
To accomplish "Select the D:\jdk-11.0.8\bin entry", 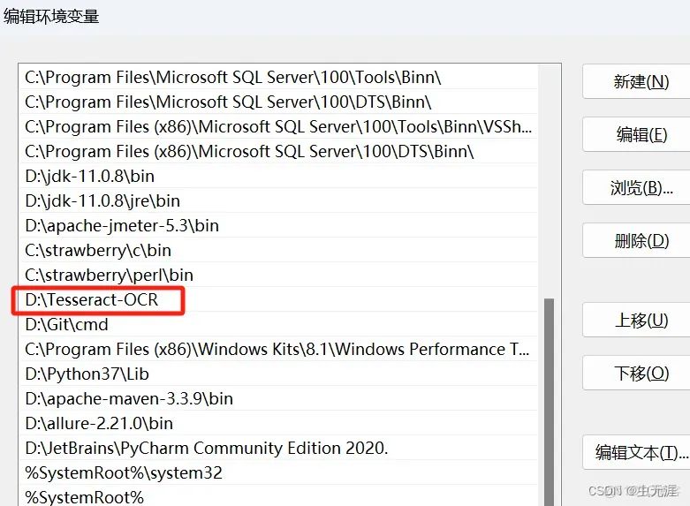I will click(278, 176).
